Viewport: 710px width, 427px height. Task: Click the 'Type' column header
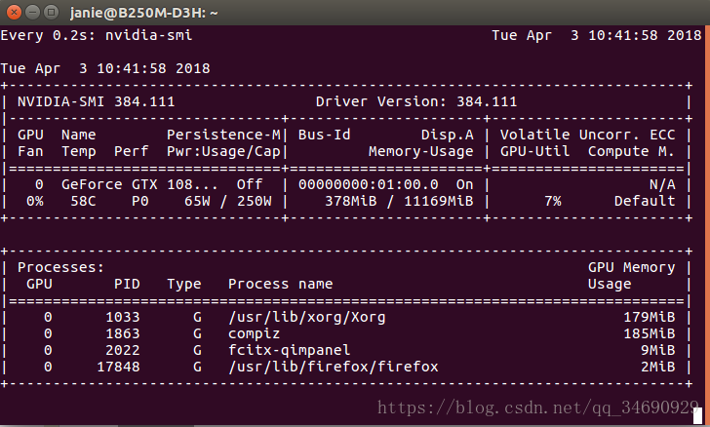pyautogui.click(x=183, y=284)
